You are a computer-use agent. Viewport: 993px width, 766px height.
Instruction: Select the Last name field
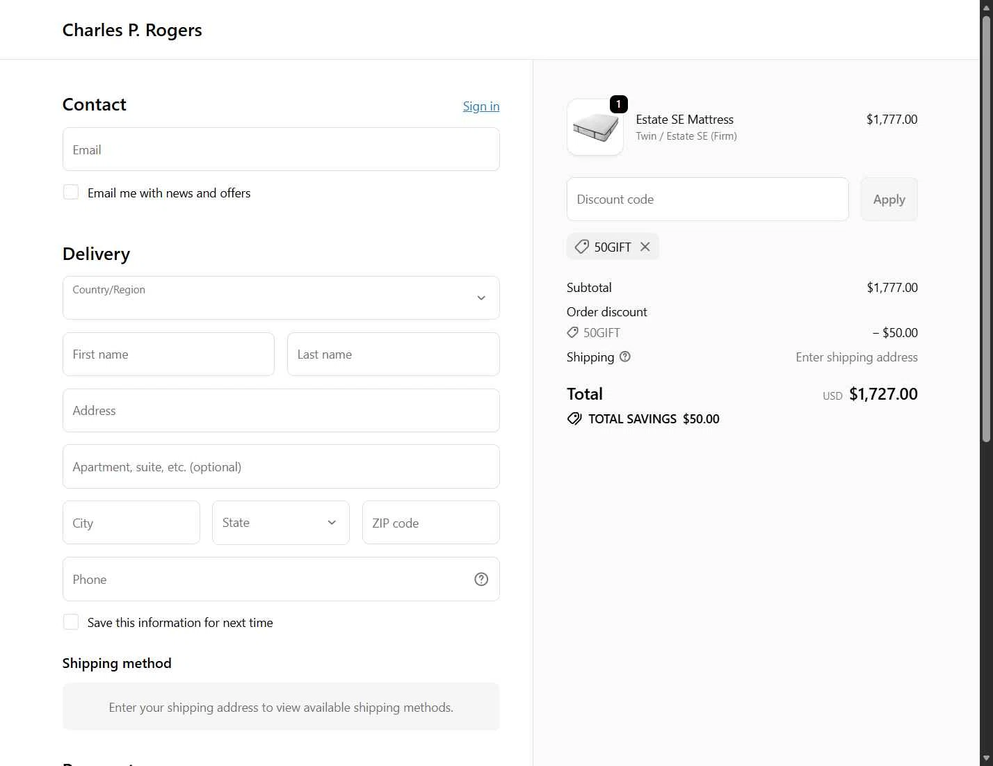coord(394,354)
